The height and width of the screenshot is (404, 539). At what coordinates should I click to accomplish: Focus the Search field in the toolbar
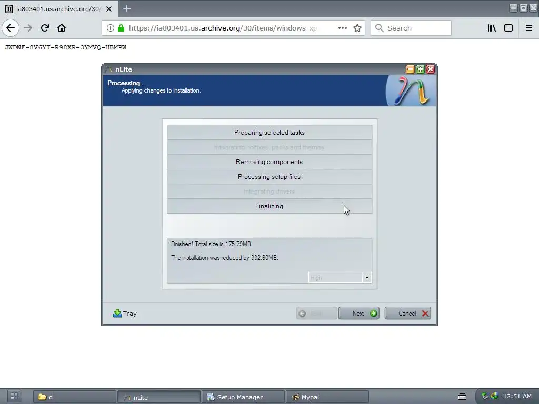coord(411,28)
